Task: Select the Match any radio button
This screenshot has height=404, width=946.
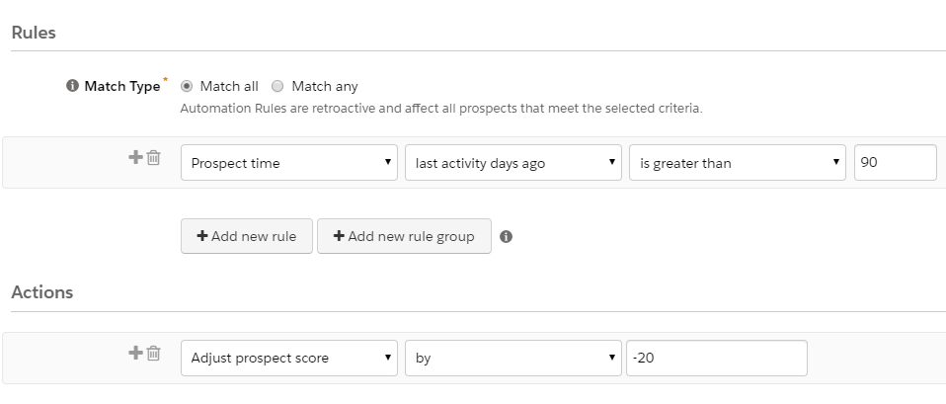Action: 277,86
